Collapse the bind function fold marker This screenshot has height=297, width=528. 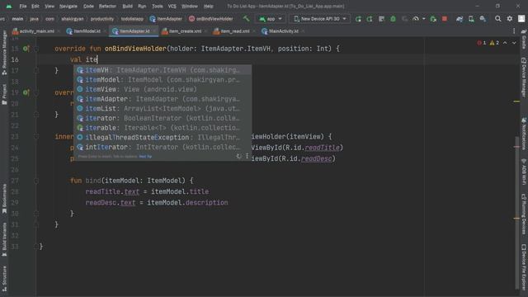(36, 181)
